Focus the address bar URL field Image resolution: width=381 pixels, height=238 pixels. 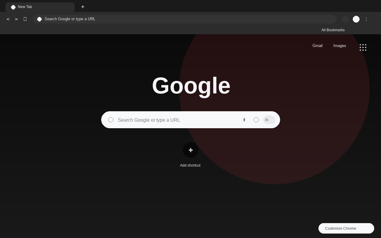tap(185, 19)
